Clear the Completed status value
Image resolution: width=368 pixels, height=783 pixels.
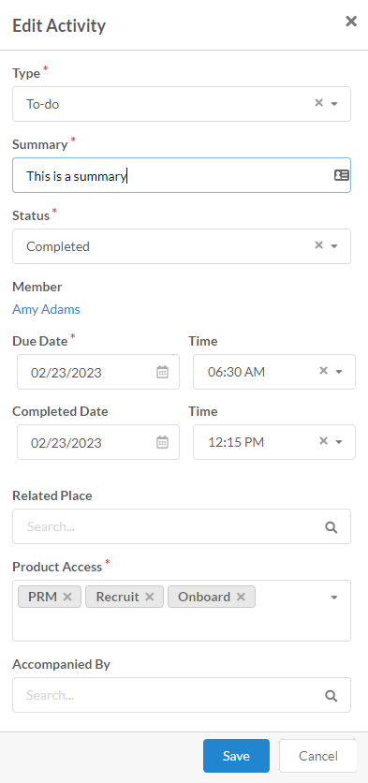pyautogui.click(x=318, y=245)
